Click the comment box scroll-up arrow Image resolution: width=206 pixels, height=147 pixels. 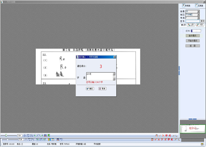coord(114,74)
